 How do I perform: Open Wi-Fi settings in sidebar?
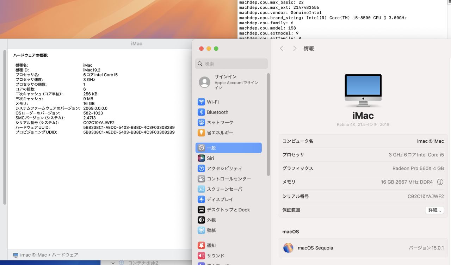tap(212, 102)
